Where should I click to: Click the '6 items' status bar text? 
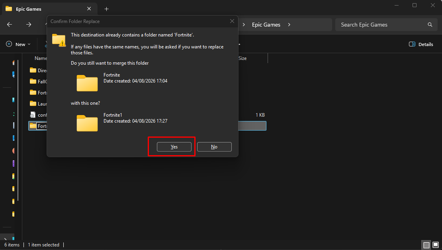point(12,245)
